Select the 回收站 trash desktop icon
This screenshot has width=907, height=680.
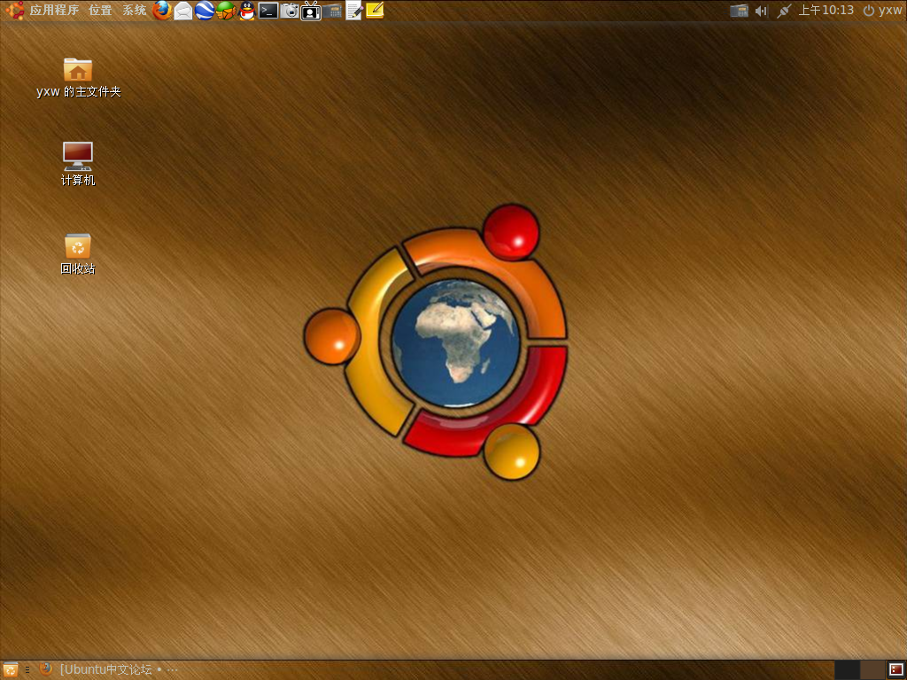tap(78, 253)
